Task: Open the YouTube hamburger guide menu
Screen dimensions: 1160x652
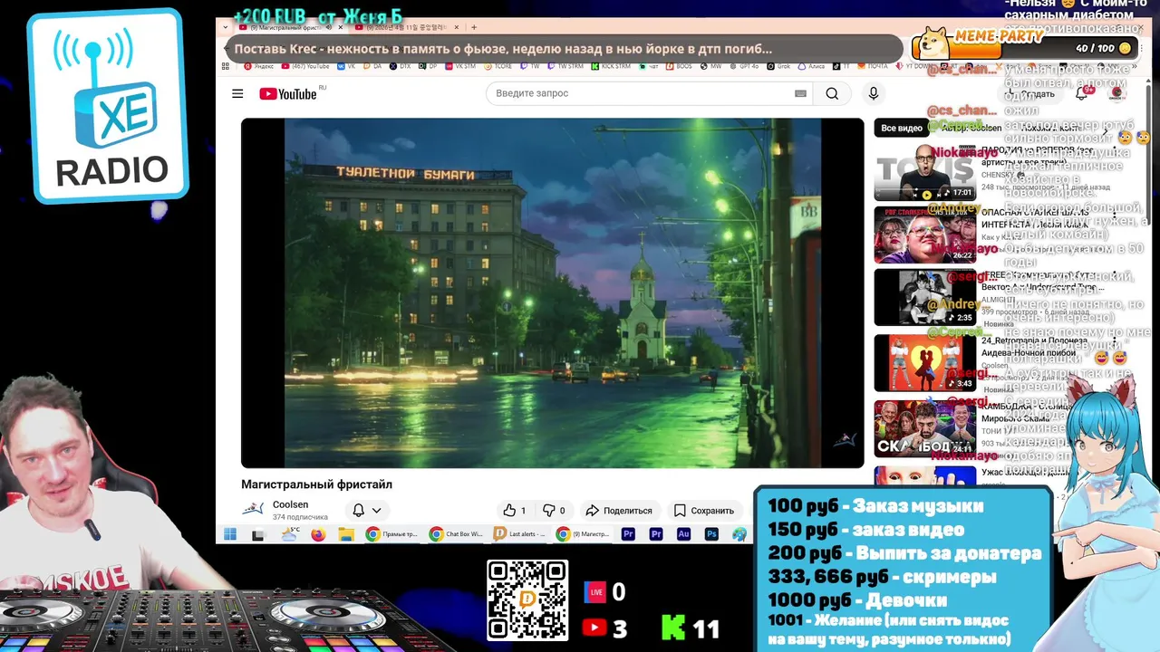Action: (237, 93)
